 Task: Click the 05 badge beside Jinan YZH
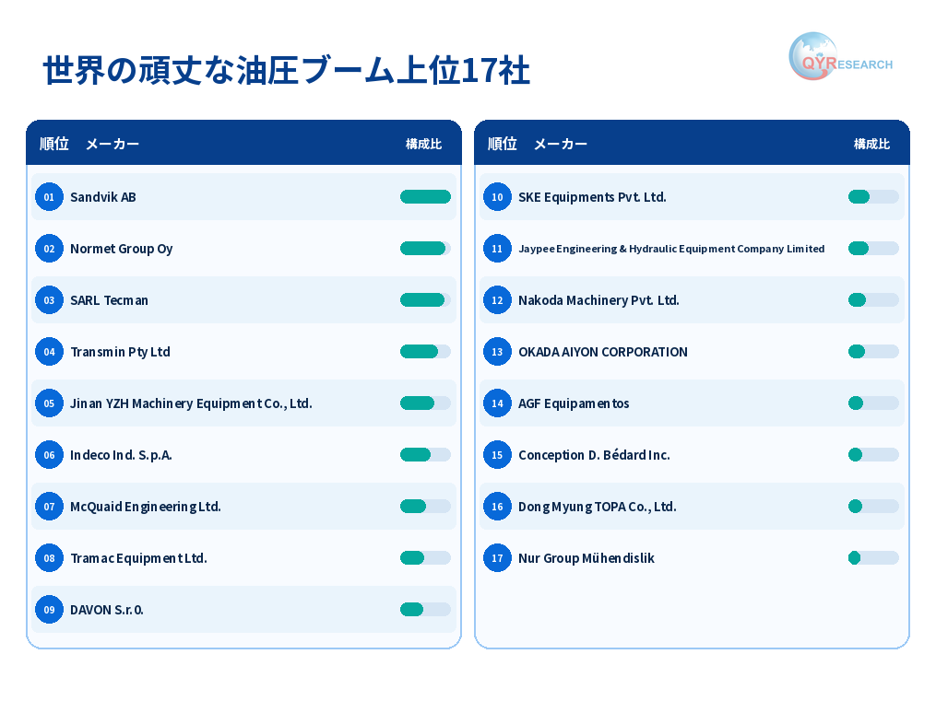click(x=49, y=403)
